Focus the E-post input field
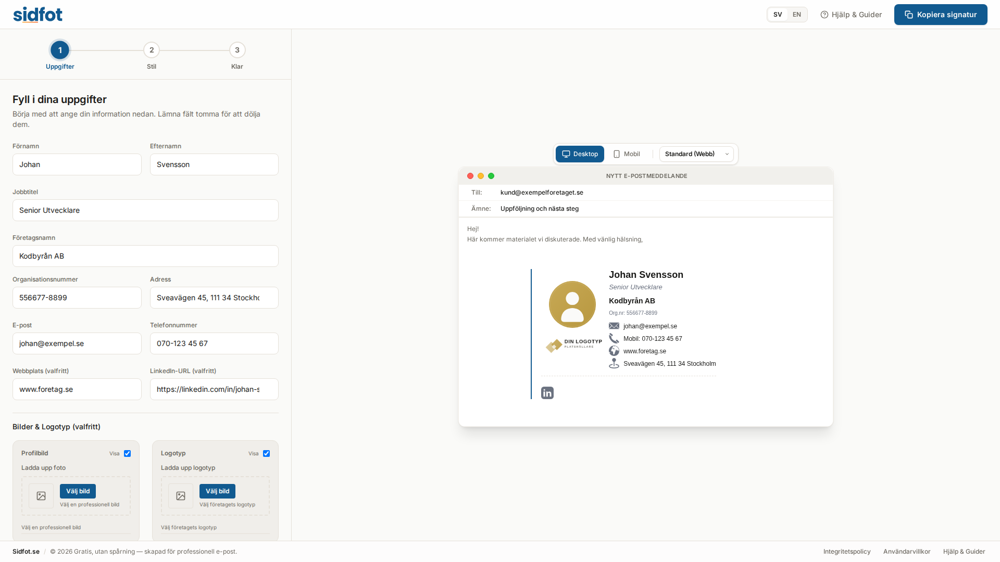This screenshot has width=1000, height=562. 77,343
